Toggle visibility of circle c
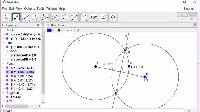Screen dimensions: 200x112 [7, 34]
